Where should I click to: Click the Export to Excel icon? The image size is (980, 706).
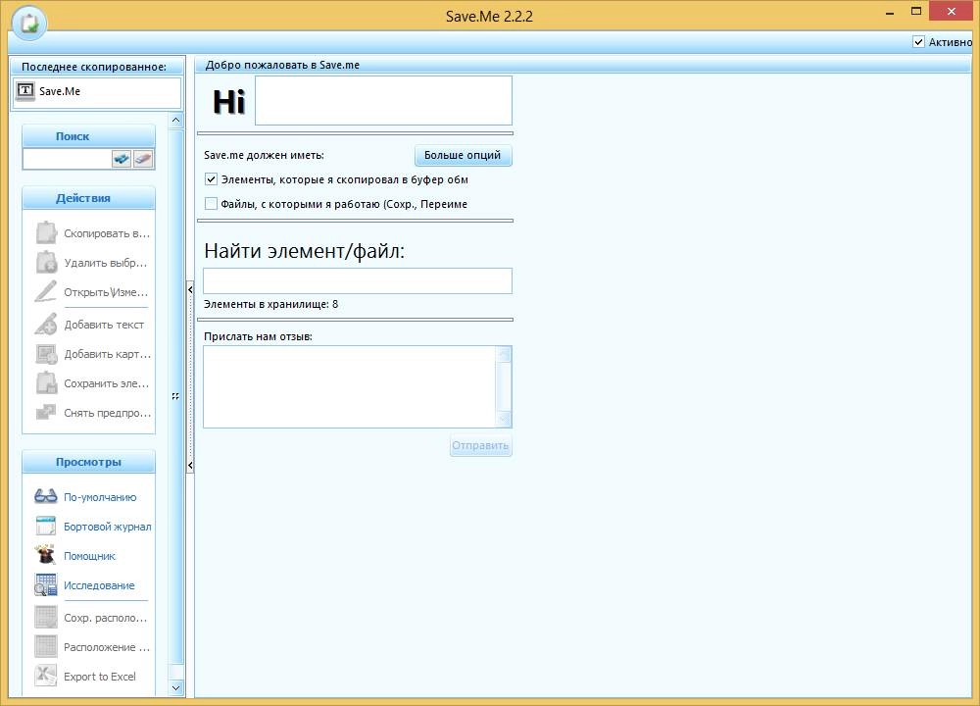[x=46, y=676]
